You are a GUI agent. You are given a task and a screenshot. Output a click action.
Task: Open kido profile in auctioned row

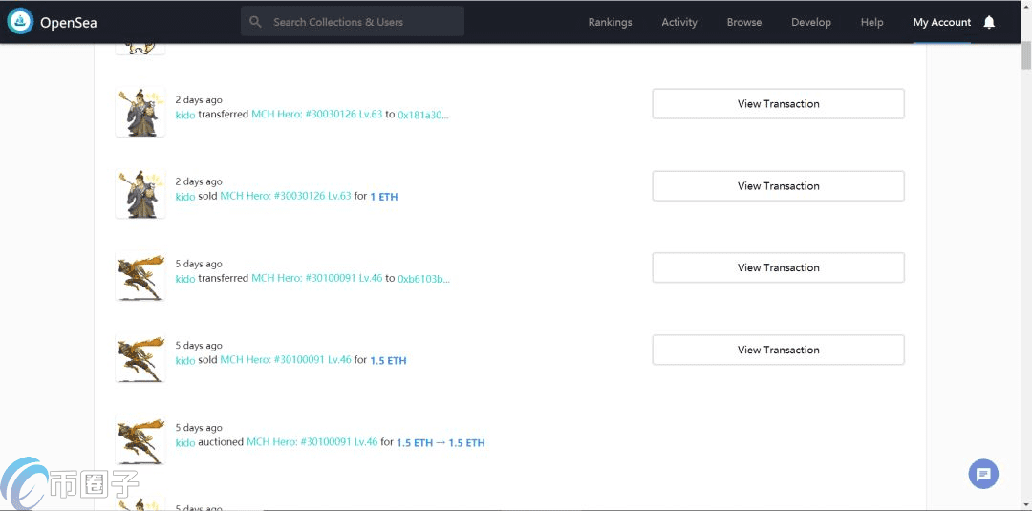coord(185,442)
